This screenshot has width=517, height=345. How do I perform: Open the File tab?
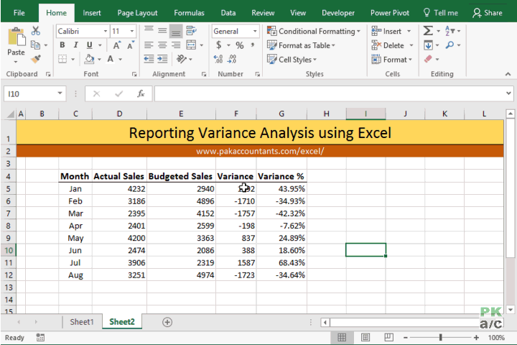click(x=19, y=13)
